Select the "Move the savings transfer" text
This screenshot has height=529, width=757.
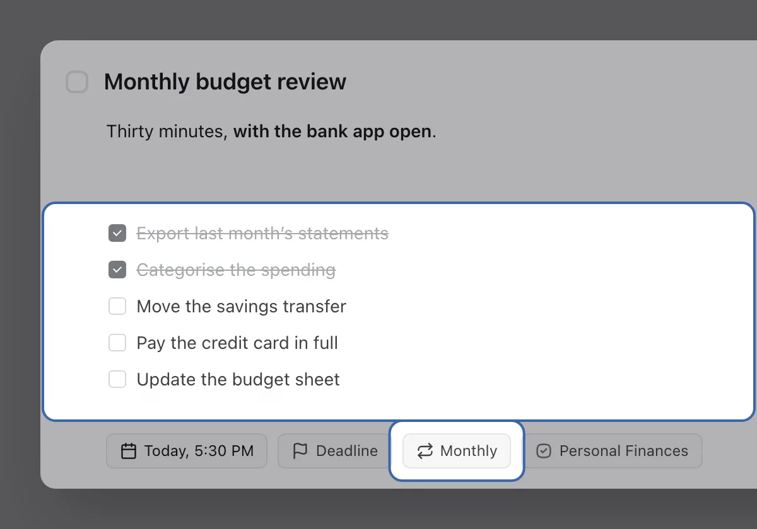[242, 307]
